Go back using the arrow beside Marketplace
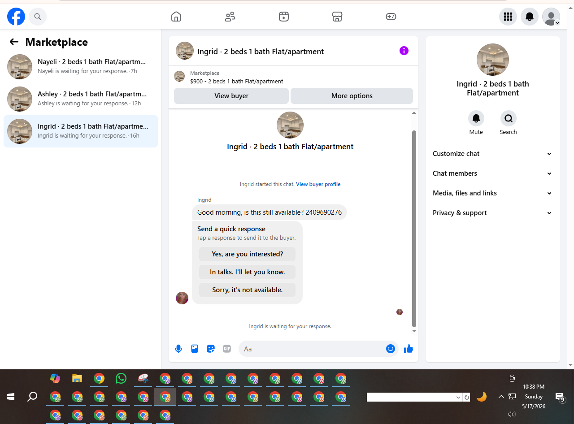The image size is (574, 424). 14,42
